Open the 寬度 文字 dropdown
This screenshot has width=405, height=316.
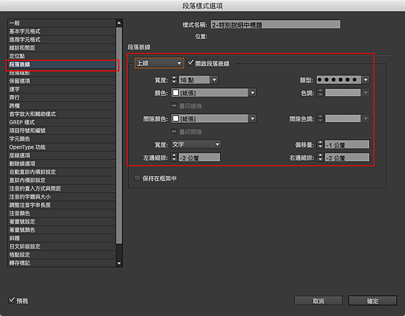click(x=196, y=144)
